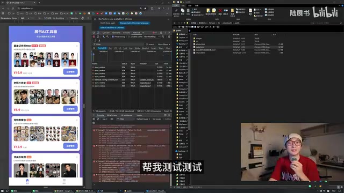The height and width of the screenshot is (193, 344).
Task: Click the device viewport resize handle bar
Action: click(84, 106)
